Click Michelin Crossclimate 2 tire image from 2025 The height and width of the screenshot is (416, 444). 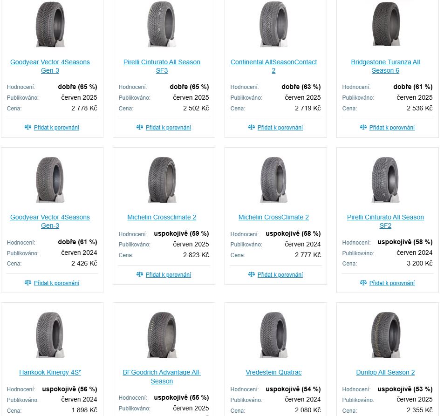(x=162, y=179)
